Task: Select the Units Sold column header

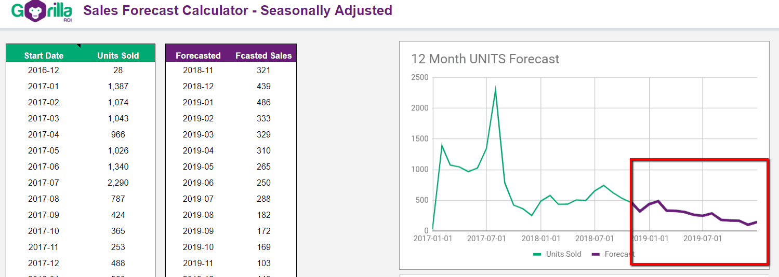Action: (118, 56)
